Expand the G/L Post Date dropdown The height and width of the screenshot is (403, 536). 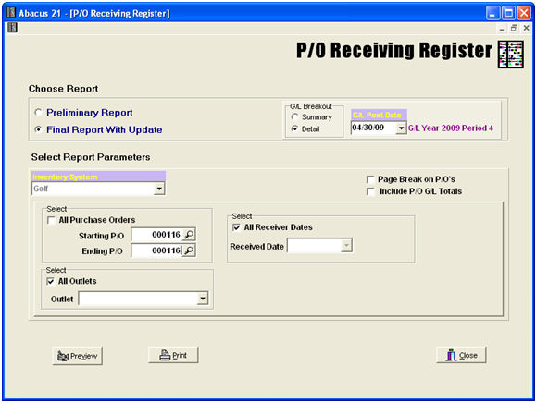pyautogui.click(x=401, y=128)
